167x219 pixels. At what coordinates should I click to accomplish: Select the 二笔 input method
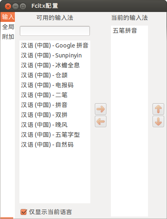tap(55, 95)
